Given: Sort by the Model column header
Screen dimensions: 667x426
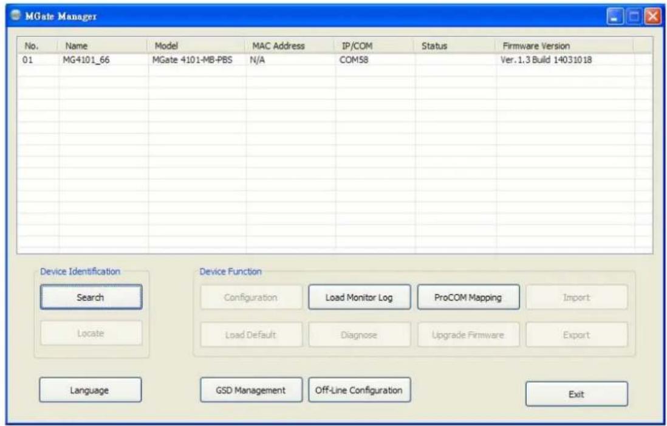Looking at the screenshot, I should [197, 46].
